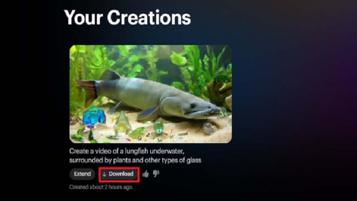Click the word "glass" ending the description

(x=194, y=160)
